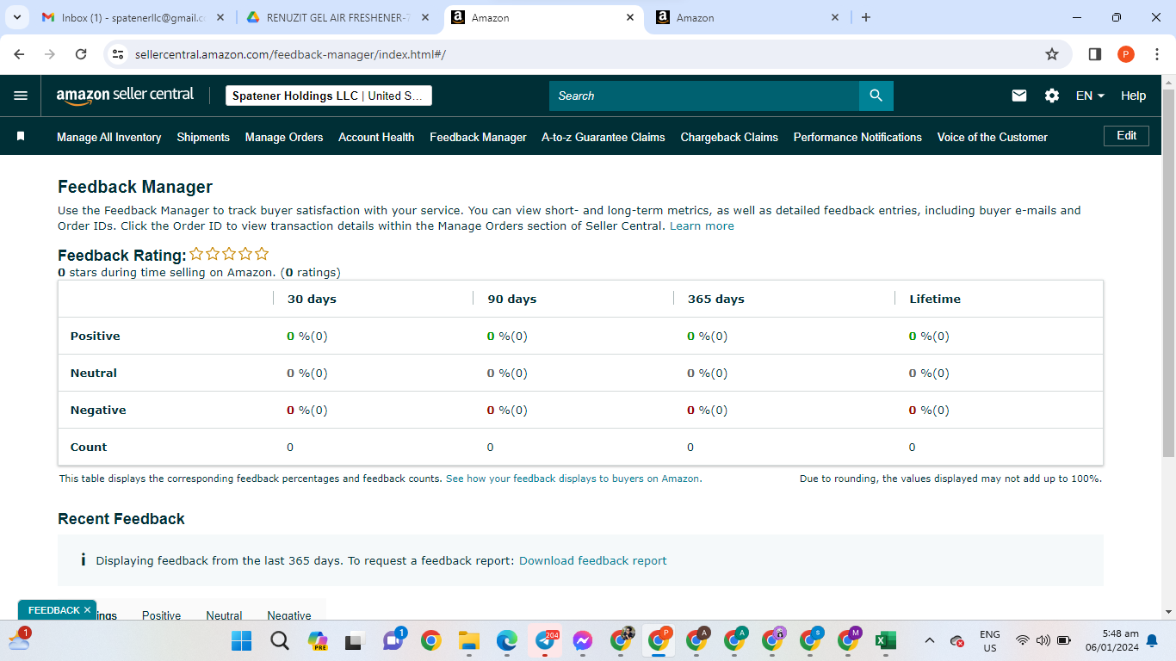The height and width of the screenshot is (661, 1176).
Task: Click Download feedback report link
Action: (x=593, y=560)
